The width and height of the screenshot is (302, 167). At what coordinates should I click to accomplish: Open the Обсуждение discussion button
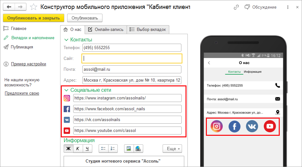261,7
